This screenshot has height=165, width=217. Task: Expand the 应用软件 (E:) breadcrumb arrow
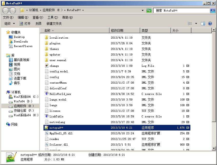pos(65,10)
